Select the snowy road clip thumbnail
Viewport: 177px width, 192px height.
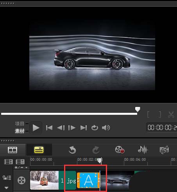click(44, 180)
